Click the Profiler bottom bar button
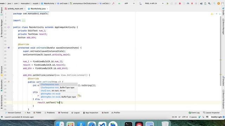The width and height of the screenshot is (225, 126). point(116,113)
